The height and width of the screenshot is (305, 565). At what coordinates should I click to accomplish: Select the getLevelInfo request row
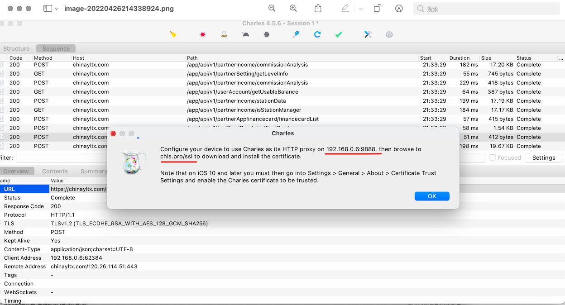[282, 74]
